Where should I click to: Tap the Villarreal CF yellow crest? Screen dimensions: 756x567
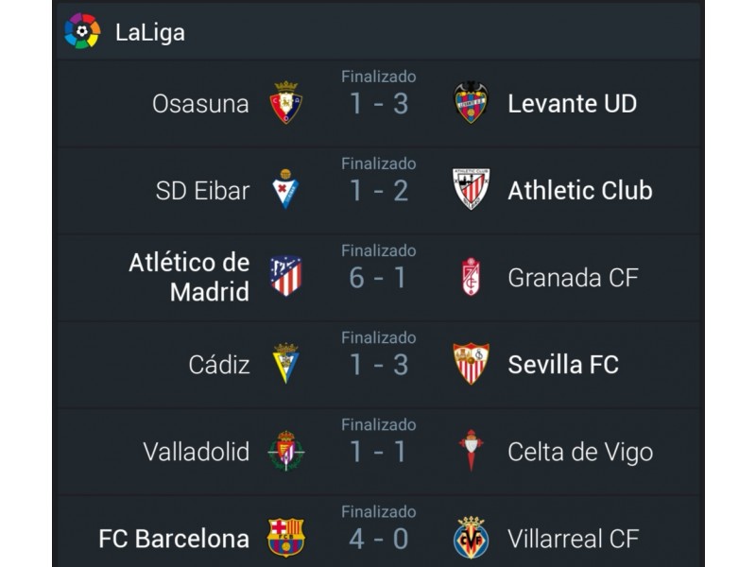pyautogui.click(x=471, y=538)
